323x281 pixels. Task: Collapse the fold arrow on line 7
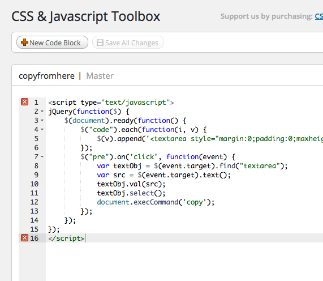[x=42, y=157]
